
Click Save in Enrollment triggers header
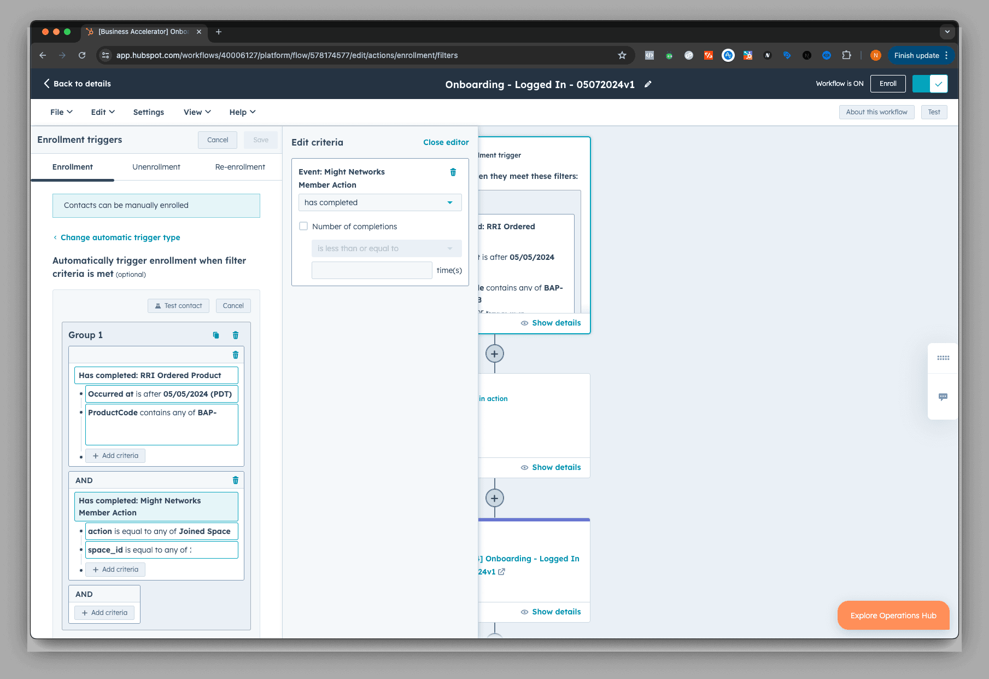point(261,140)
